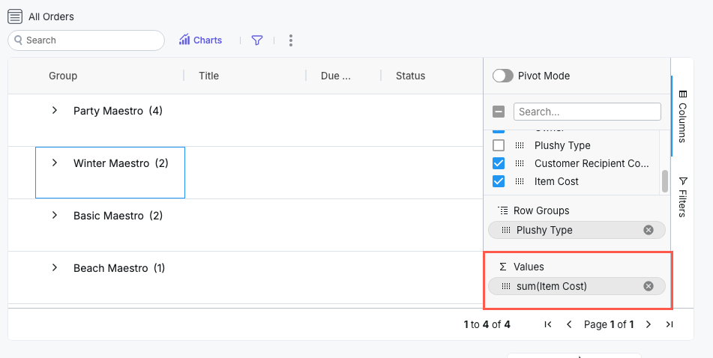Screen dimensions: 713x358
Task: Uncheck Customer Recipient column checkbox
Action: pyautogui.click(x=499, y=163)
